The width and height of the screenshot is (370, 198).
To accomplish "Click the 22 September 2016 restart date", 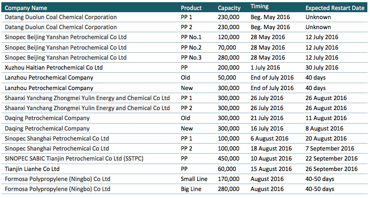I will click(331, 158).
